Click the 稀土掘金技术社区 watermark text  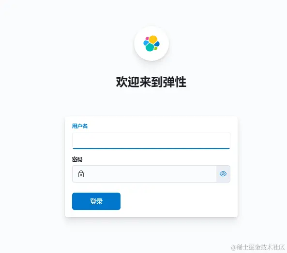click(257, 247)
